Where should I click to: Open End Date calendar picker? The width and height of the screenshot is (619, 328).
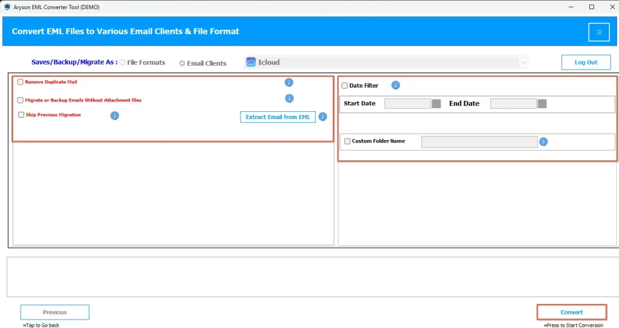542,103
